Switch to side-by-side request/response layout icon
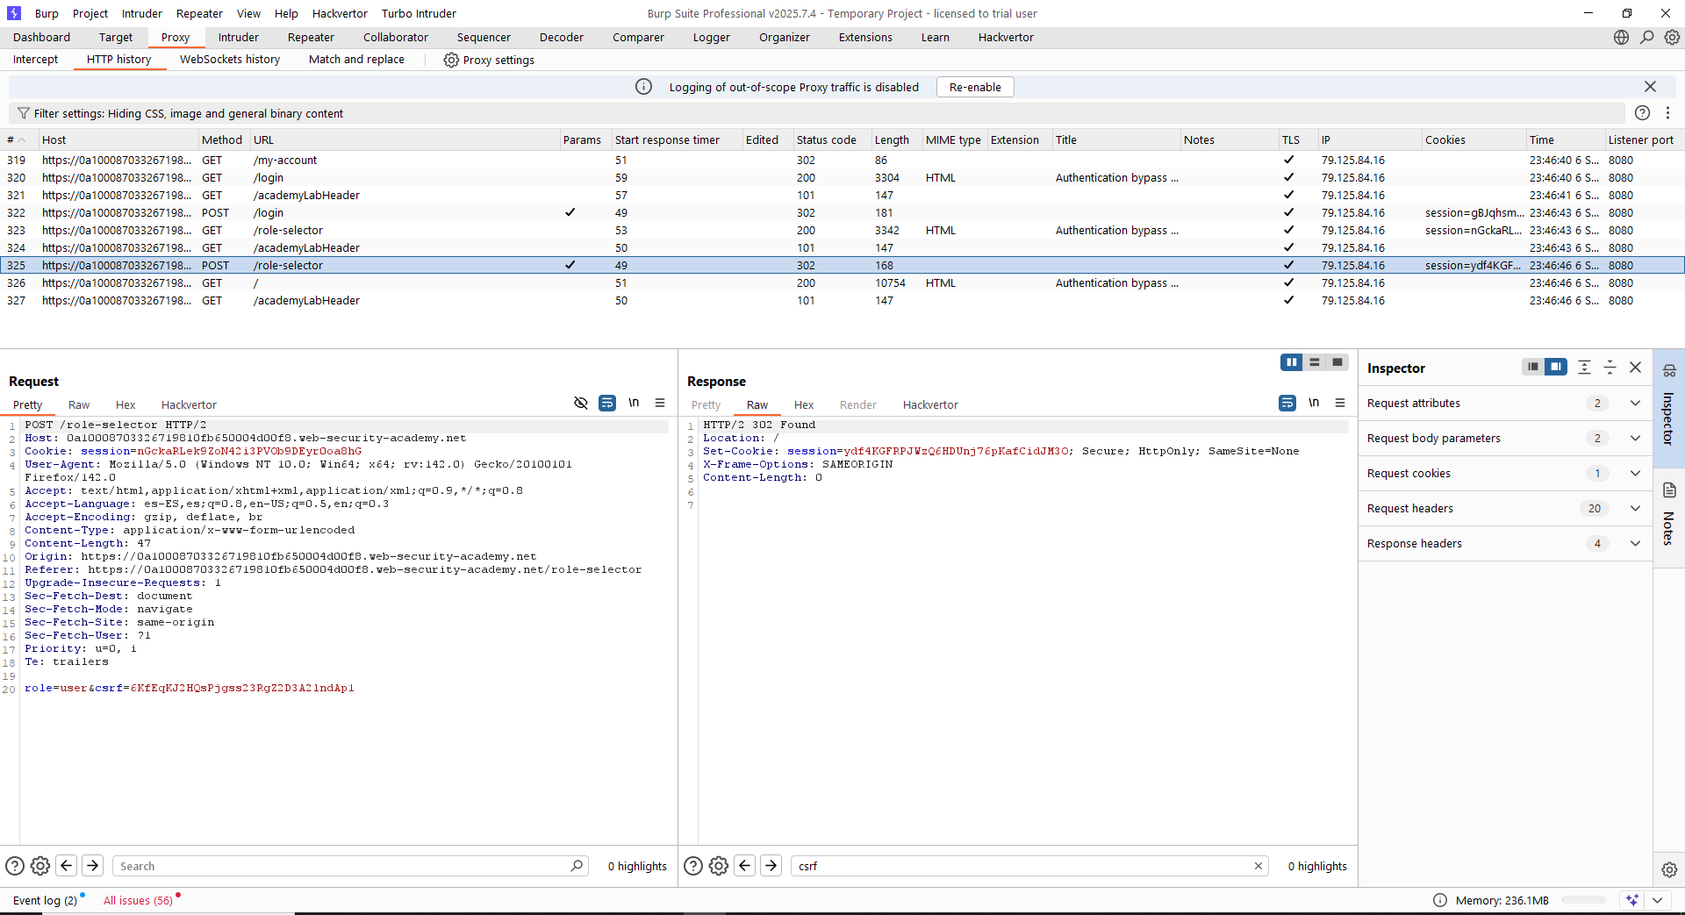Image resolution: width=1685 pixels, height=915 pixels. tap(1291, 362)
